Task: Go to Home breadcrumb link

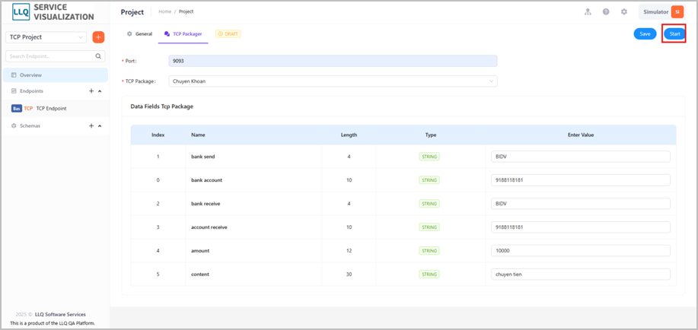Action: pyautogui.click(x=164, y=11)
